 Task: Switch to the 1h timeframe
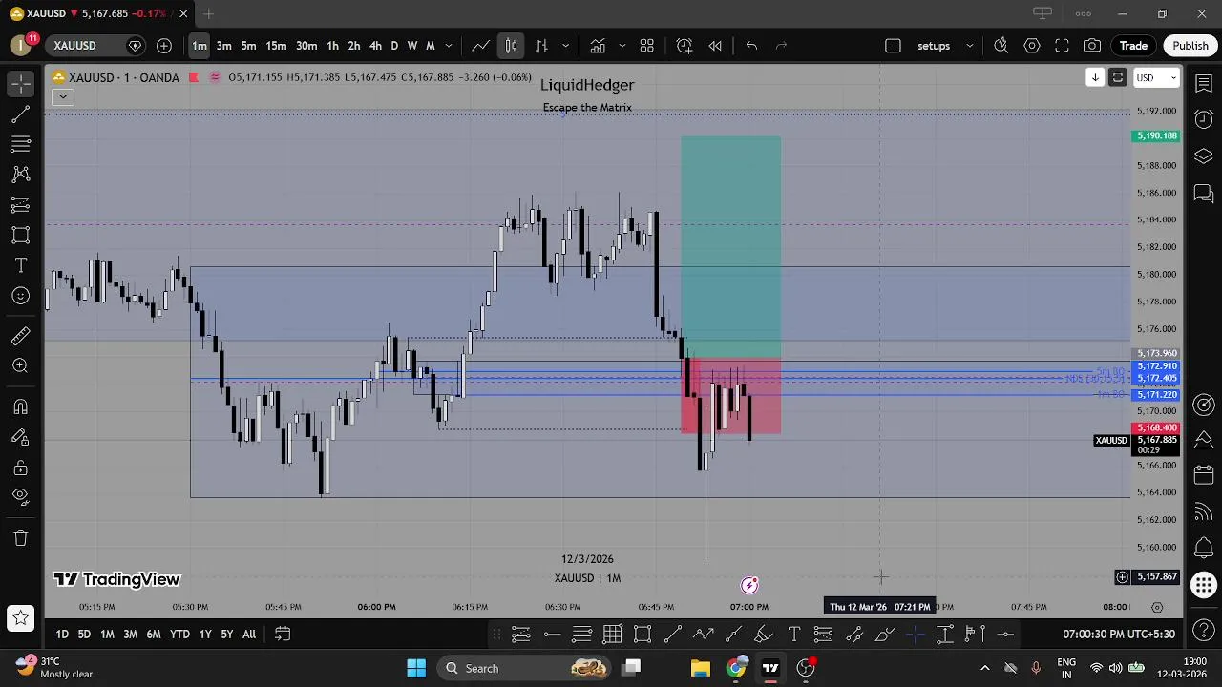(332, 46)
